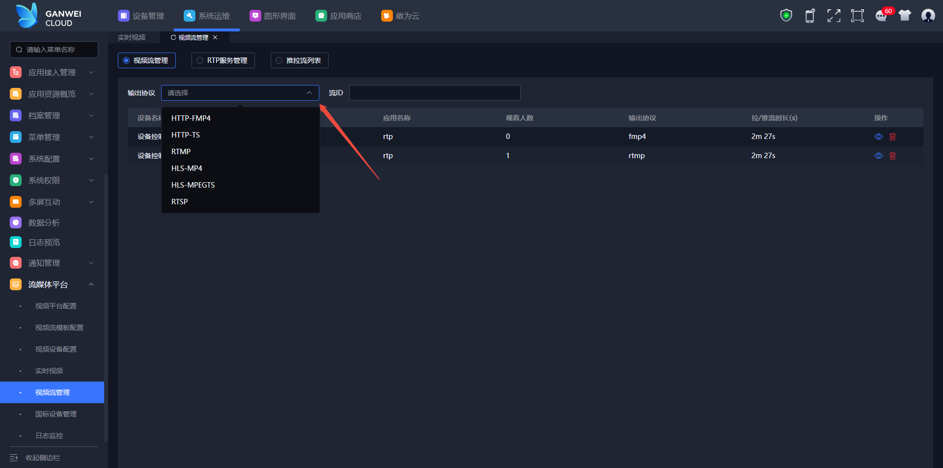View the rtmp stream with eye icon
Screen dimensions: 943x468
pos(879,156)
